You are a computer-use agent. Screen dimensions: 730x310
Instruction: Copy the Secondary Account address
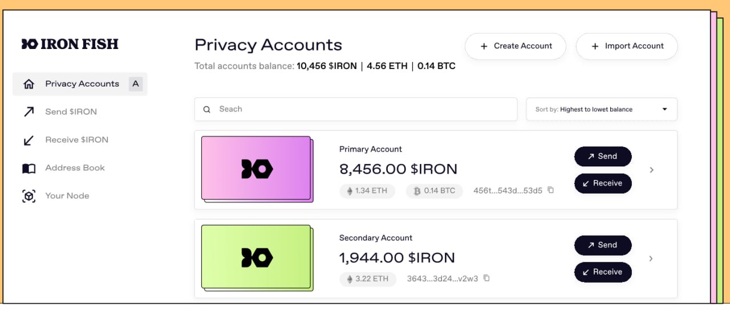pyautogui.click(x=486, y=279)
